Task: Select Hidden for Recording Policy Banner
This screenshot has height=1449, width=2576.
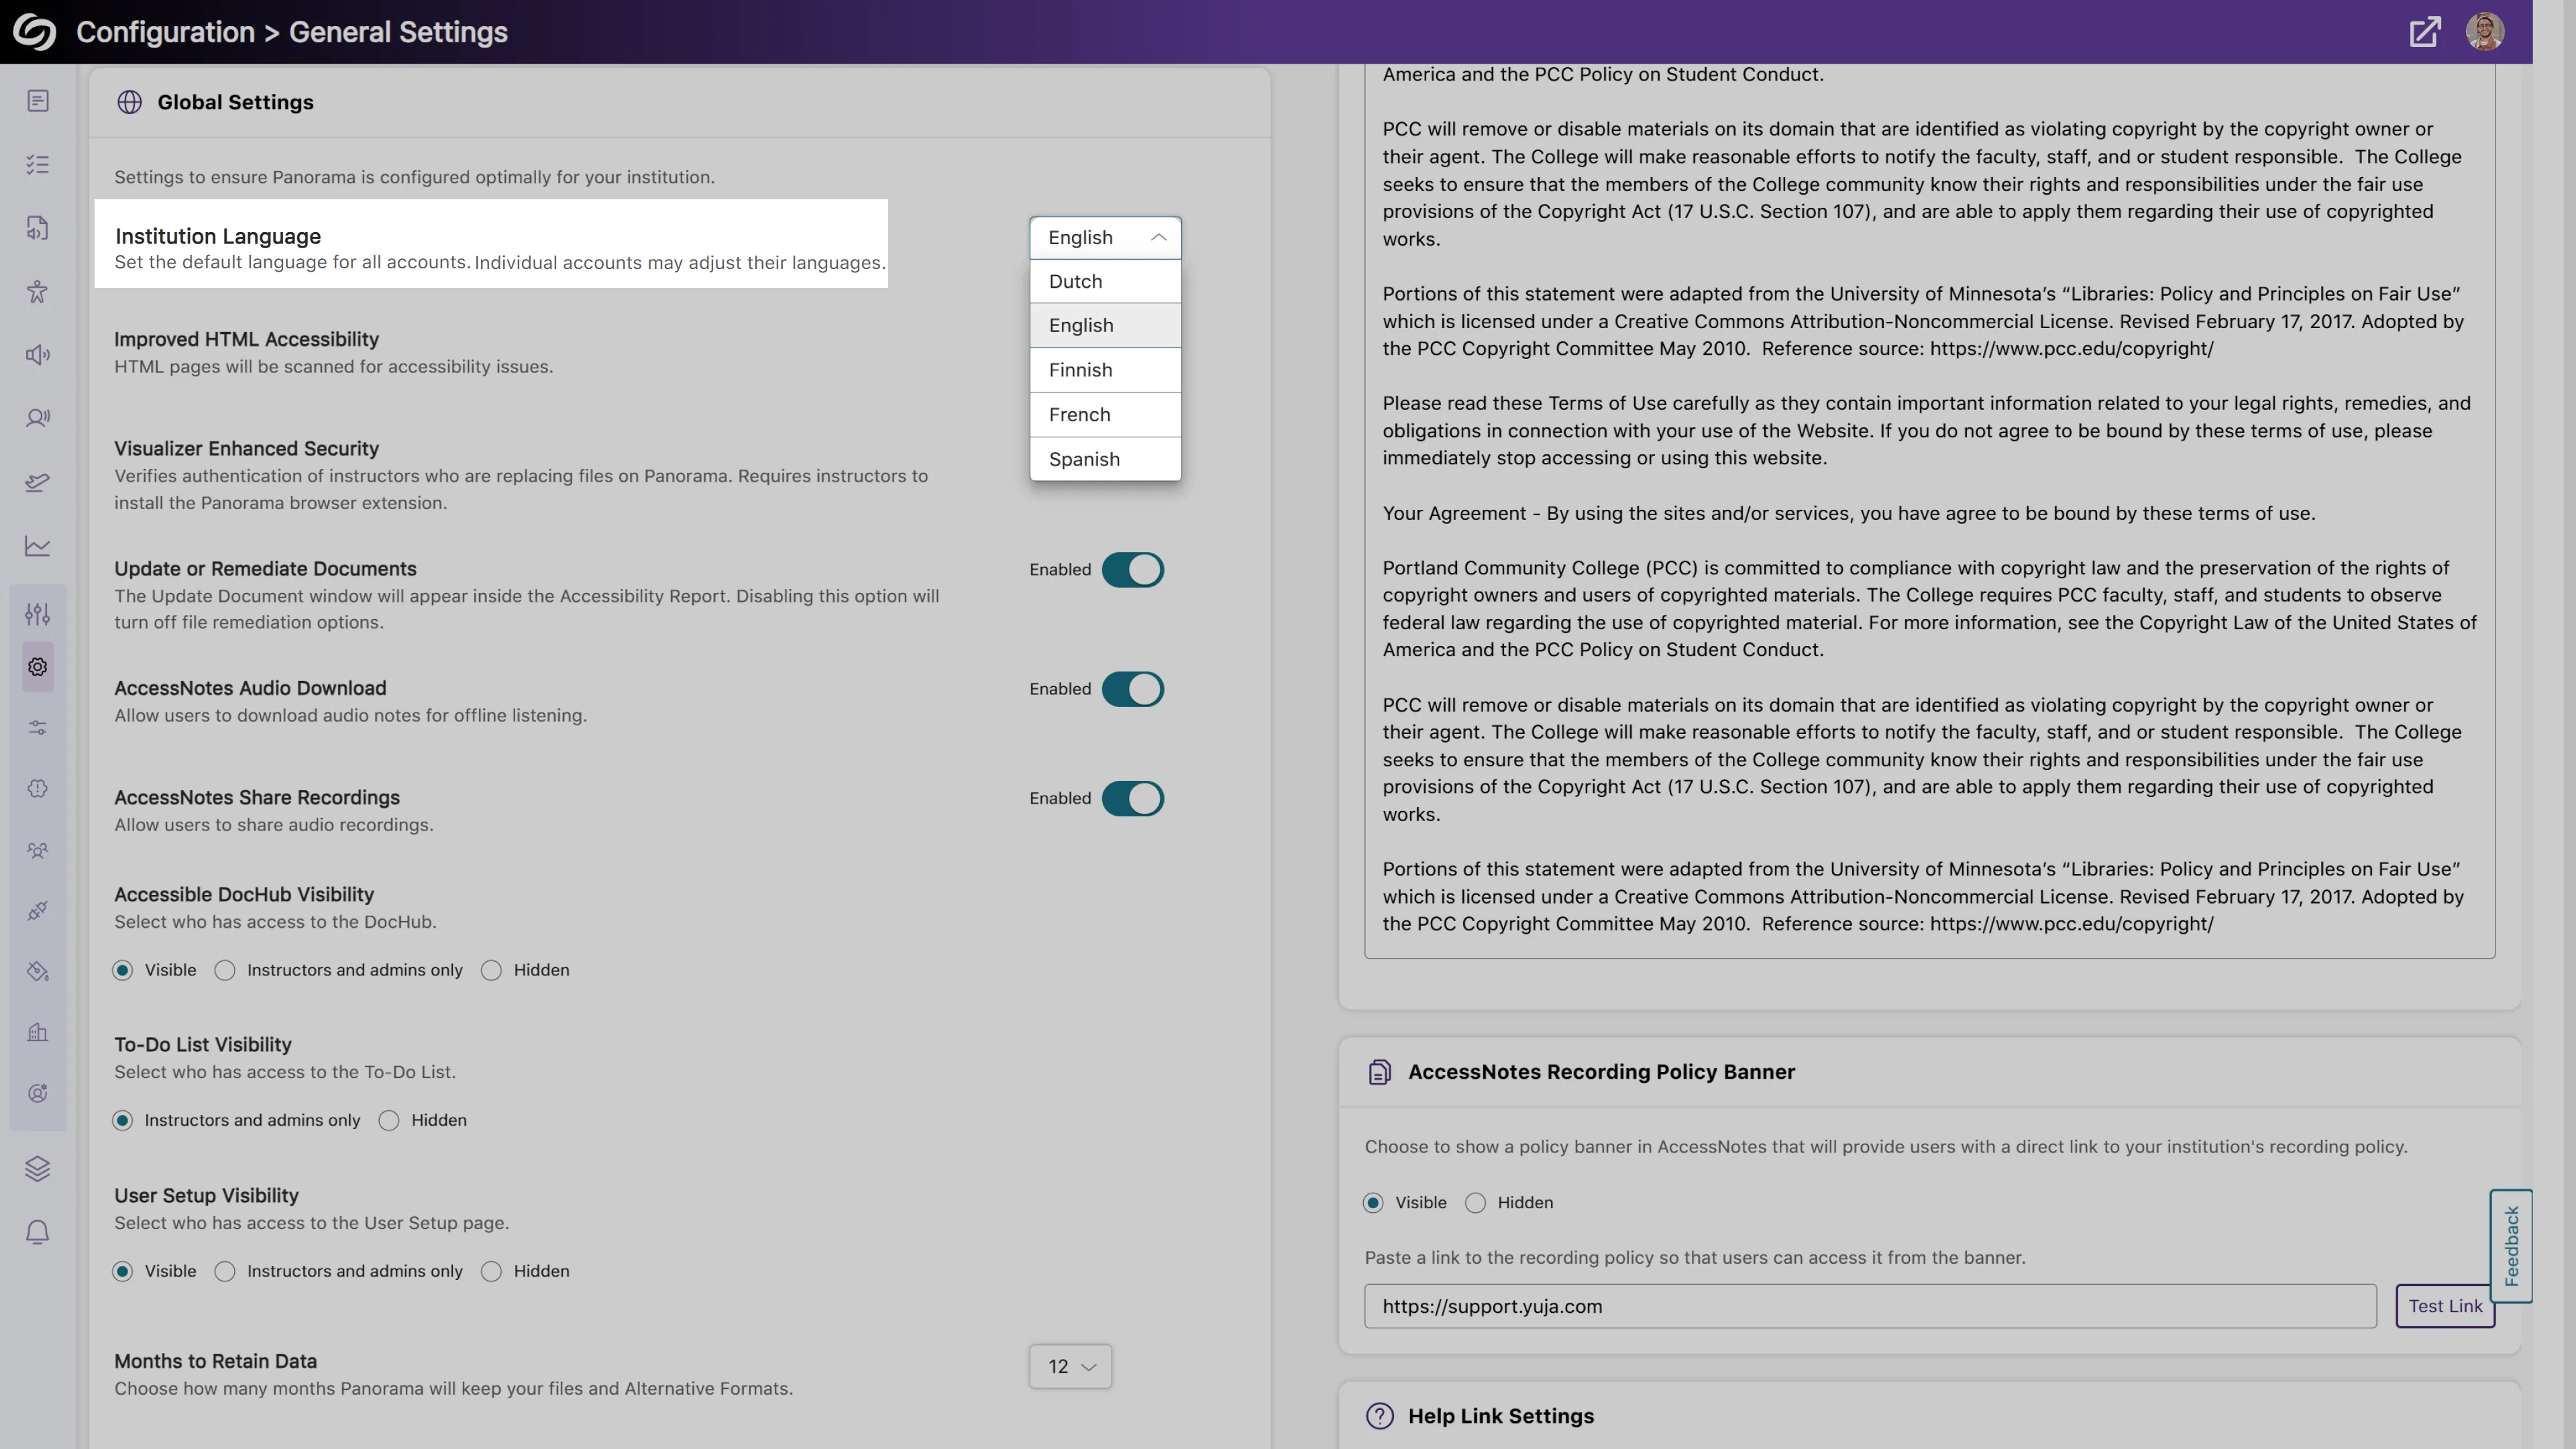Action: pyautogui.click(x=1475, y=1203)
